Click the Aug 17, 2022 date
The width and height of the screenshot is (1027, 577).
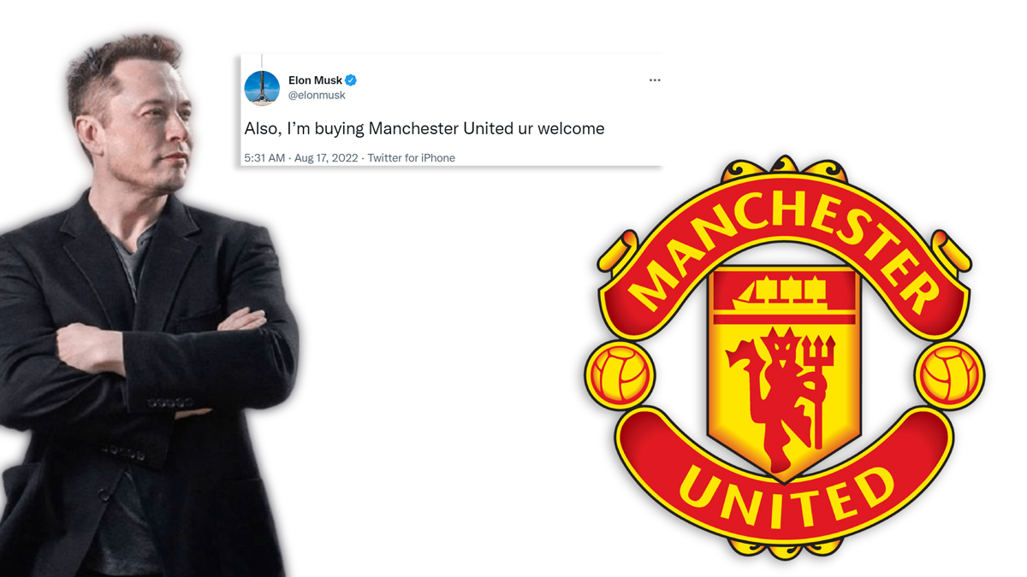point(326,158)
